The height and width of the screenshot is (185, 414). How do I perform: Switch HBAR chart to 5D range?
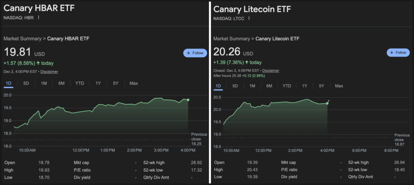coord(26,83)
